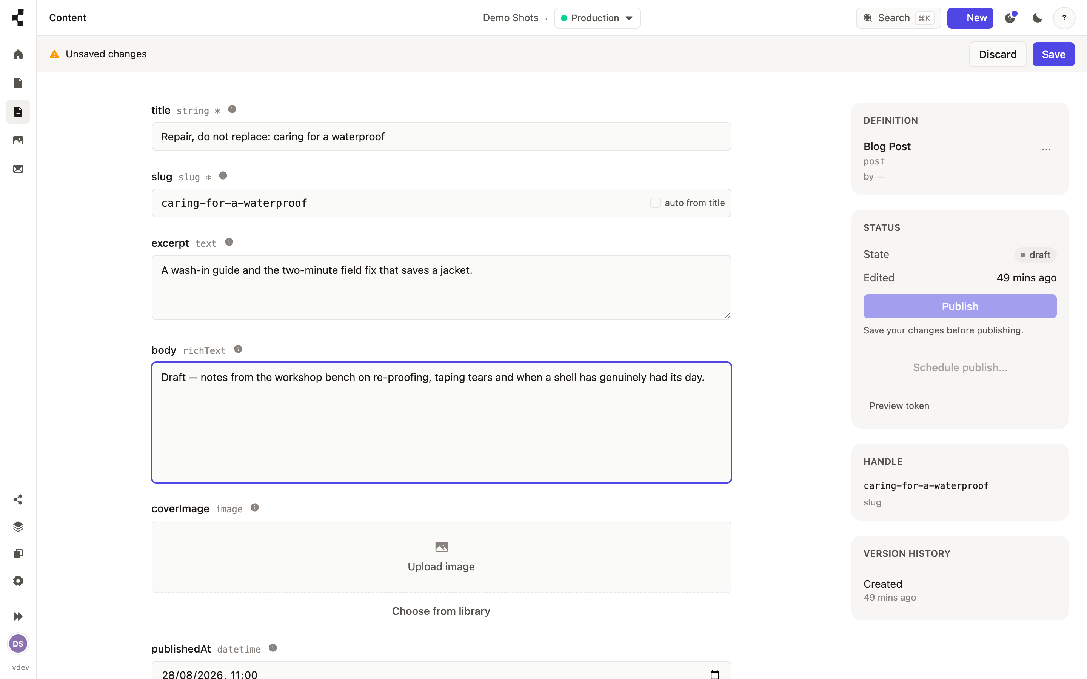Open the publishedAt calendar picker icon
This screenshot has width=1087, height=679.
point(714,674)
